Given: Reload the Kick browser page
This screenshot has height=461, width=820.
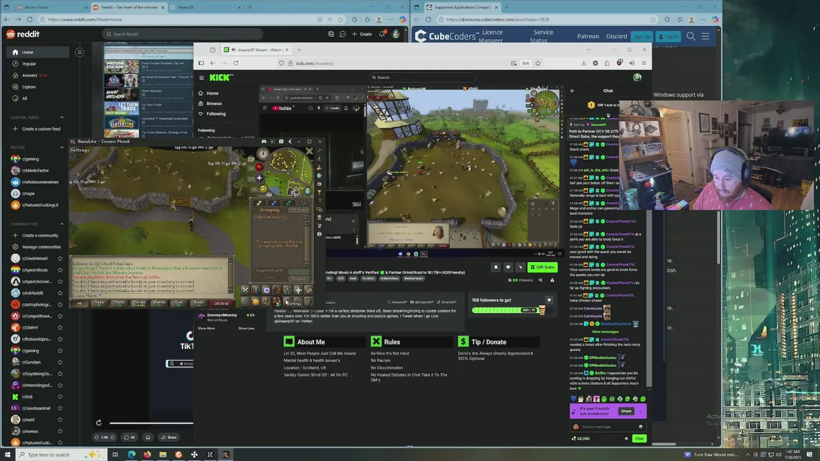Looking at the screenshot, I should coord(236,63).
